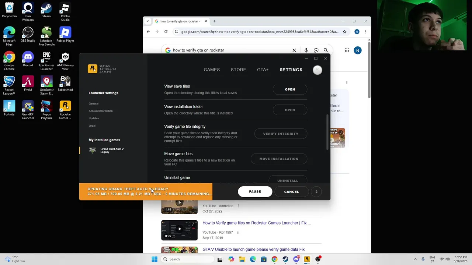Launch Roblox Player desktop icon
Screen dimensions: 472x265
[65, 35]
